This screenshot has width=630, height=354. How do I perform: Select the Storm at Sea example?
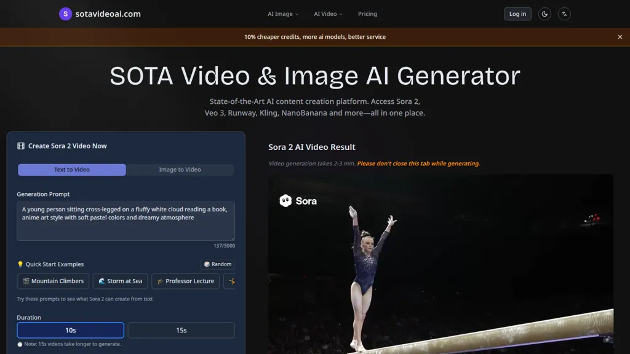(120, 281)
